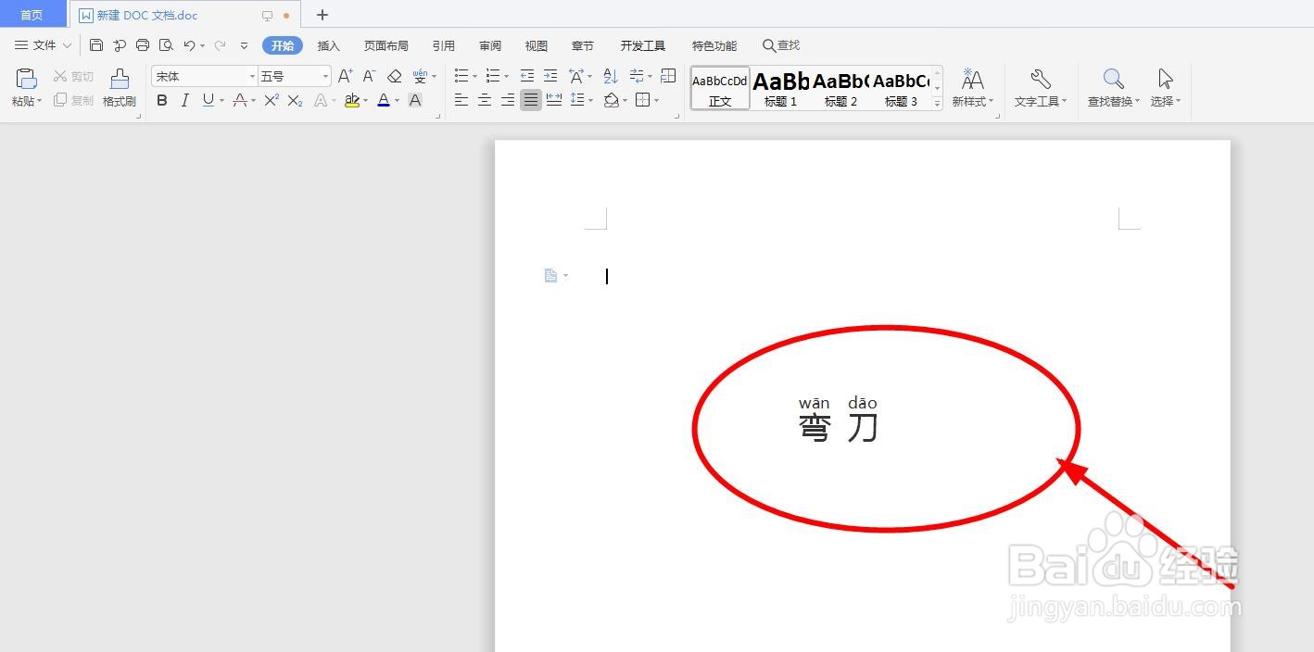1314x652 pixels.
Task: Apply subscript formatting
Action: click(295, 101)
